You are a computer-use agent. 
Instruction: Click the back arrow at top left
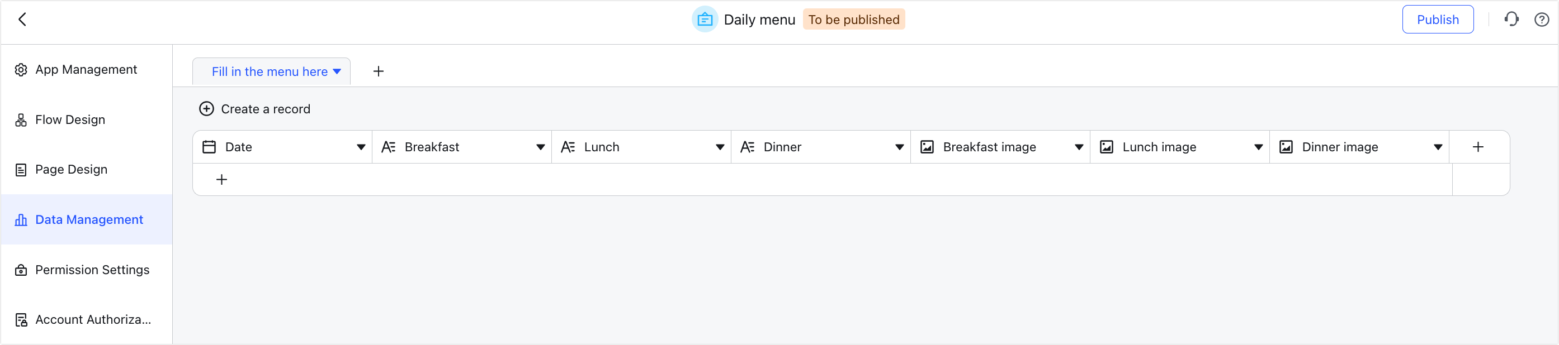pos(23,19)
